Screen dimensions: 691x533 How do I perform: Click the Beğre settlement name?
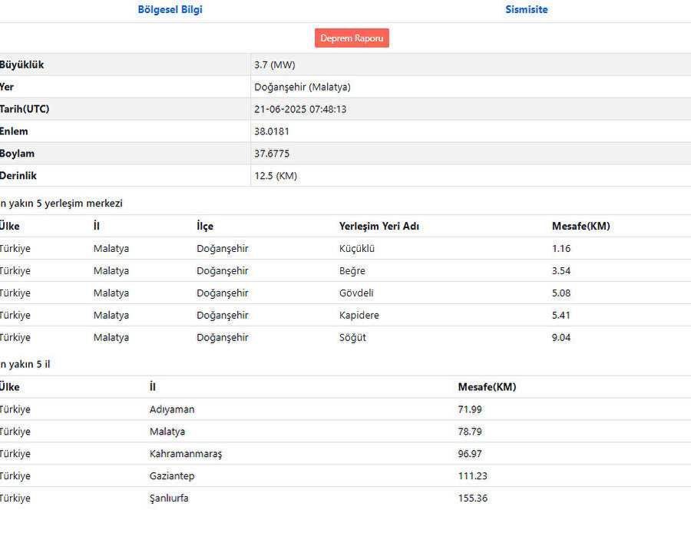click(352, 271)
